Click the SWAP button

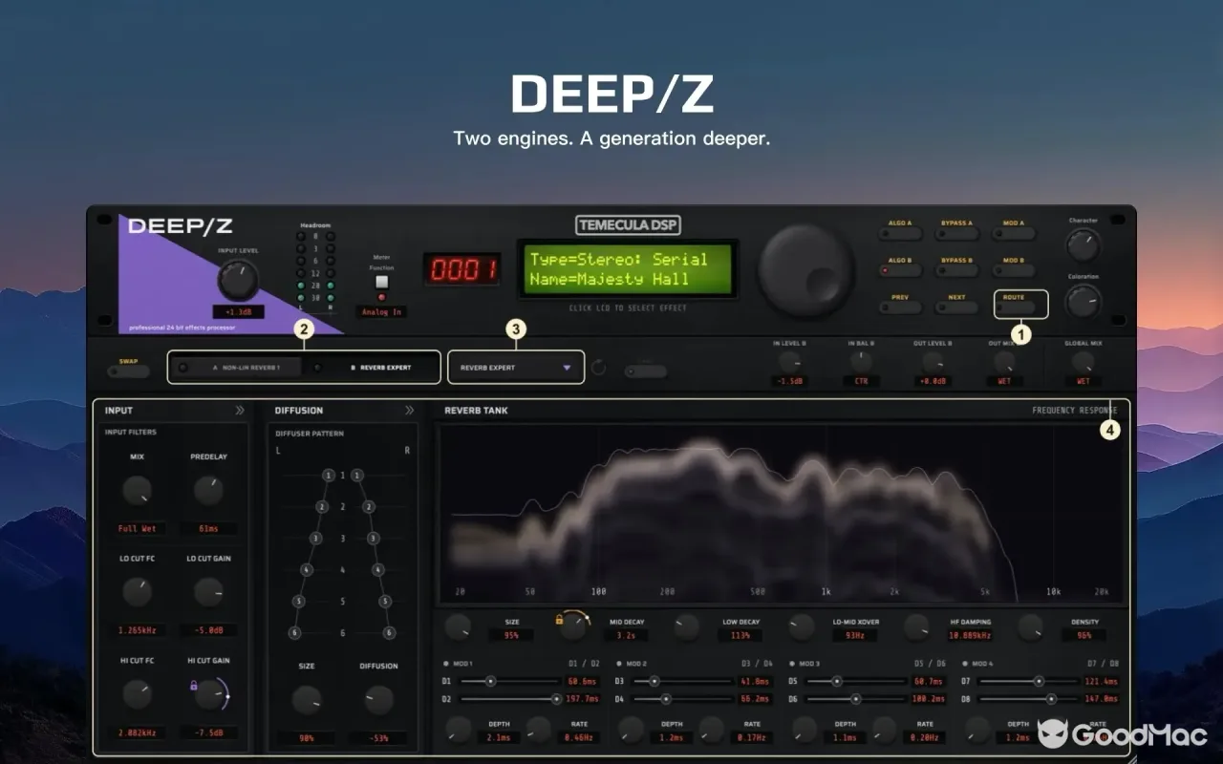pyautogui.click(x=128, y=371)
